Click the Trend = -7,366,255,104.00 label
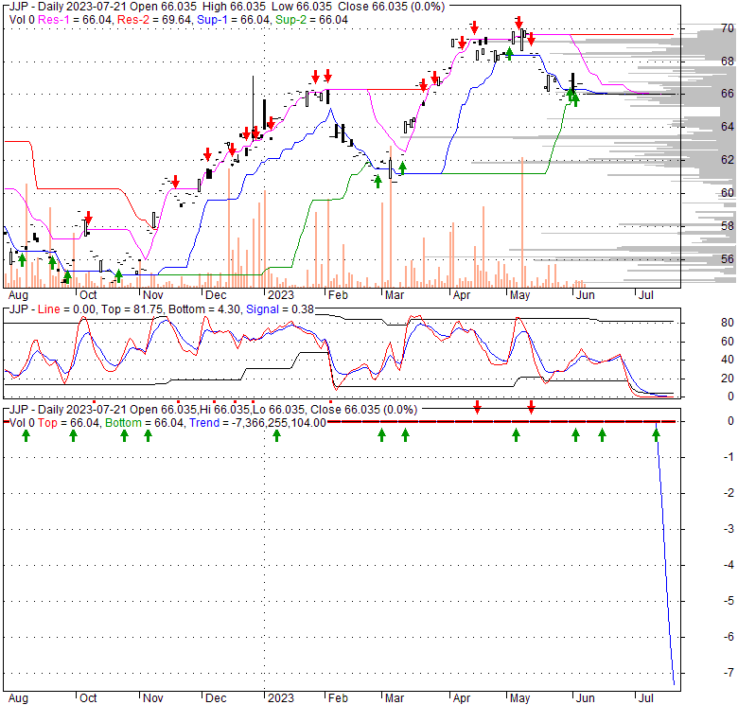Viewport: 738px width, 705px height. coord(258,423)
